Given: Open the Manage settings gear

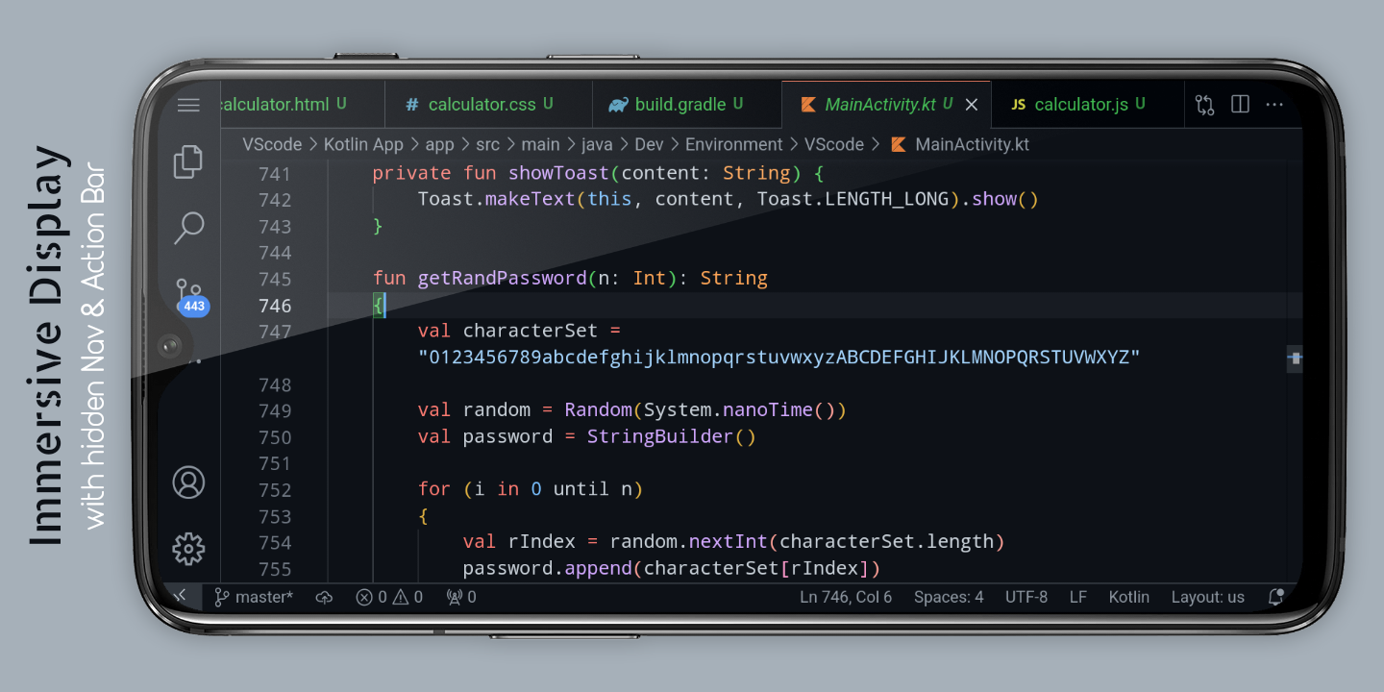Looking at the screenshot, I should 188,549.
